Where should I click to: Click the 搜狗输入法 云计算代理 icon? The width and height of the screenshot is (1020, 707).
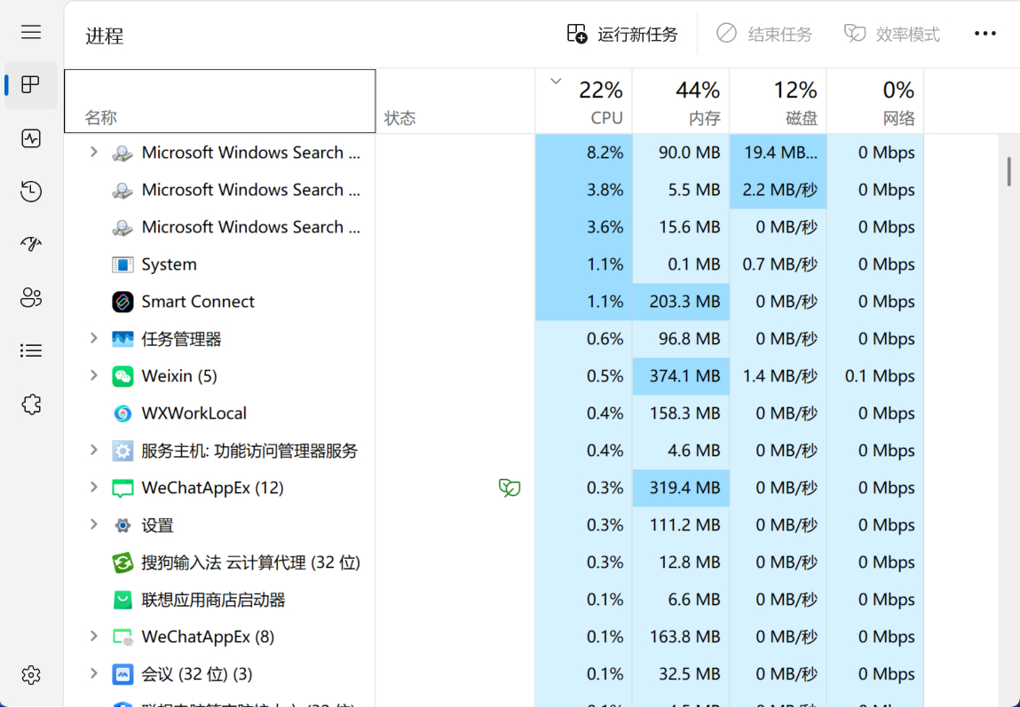click(123, 562)
